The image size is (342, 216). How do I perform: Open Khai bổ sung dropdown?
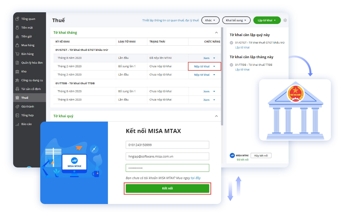(236, 20)
